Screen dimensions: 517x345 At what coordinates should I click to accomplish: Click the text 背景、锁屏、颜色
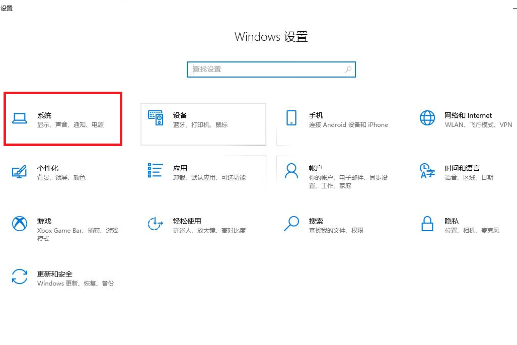tap(61, 177)
